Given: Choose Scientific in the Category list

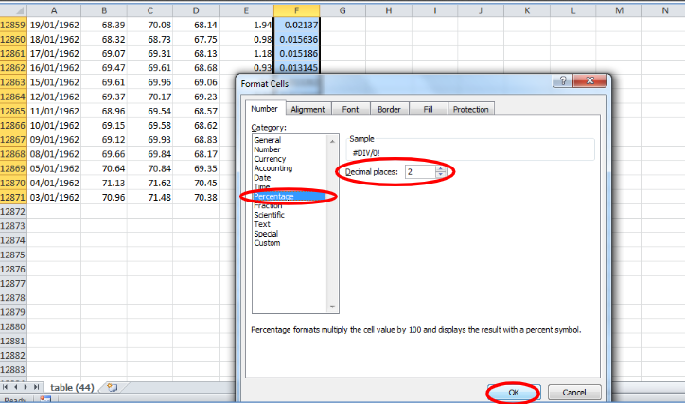Looking at the screenshot, I should [272, 215].
